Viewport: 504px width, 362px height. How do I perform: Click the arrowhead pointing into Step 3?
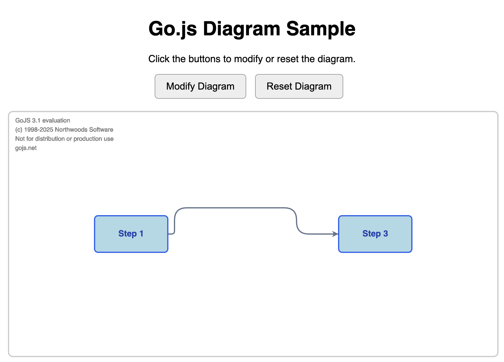coord(335,234)
